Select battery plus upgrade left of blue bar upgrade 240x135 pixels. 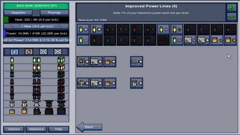click(x=110, y=61)
